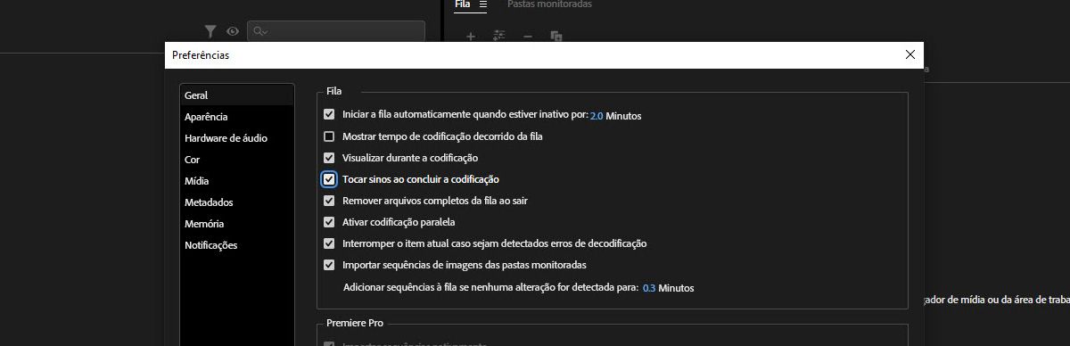The image size is (1070, 346).
Task: Open the search magnifier dropdown
Action: (261, 31)
